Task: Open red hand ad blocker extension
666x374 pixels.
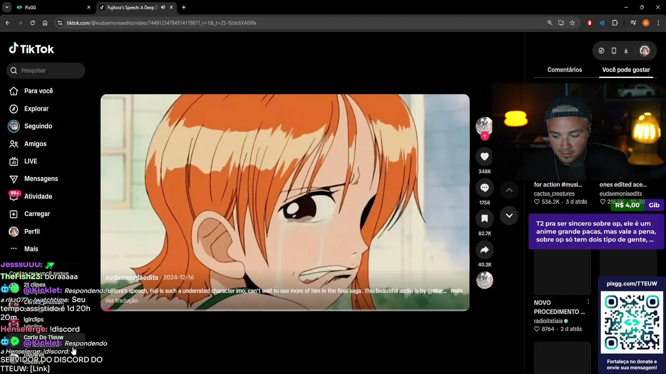Action: [590, 23]
